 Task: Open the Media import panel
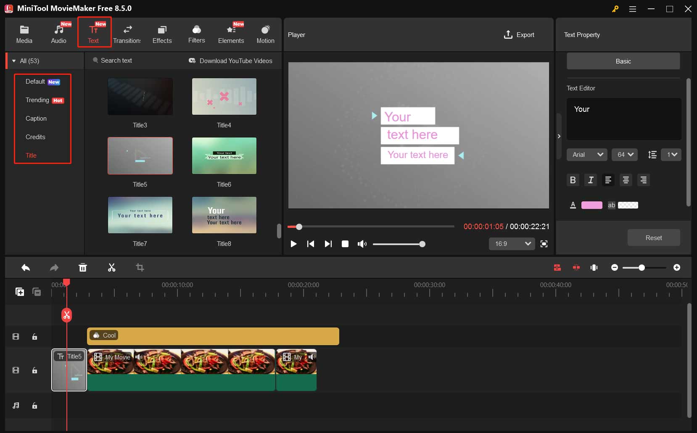[x=24, y=34]
